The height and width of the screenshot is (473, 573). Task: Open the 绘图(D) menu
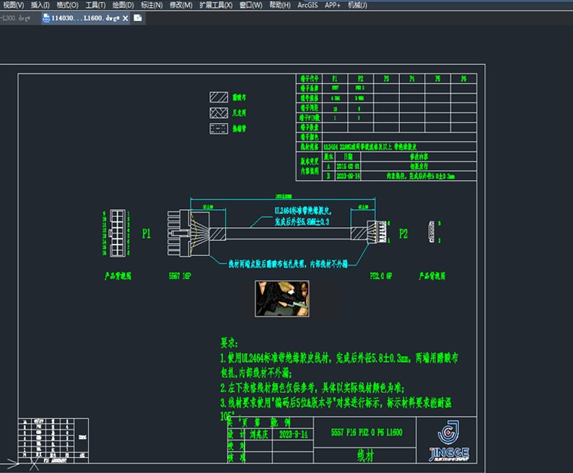[x=123, y=5]
